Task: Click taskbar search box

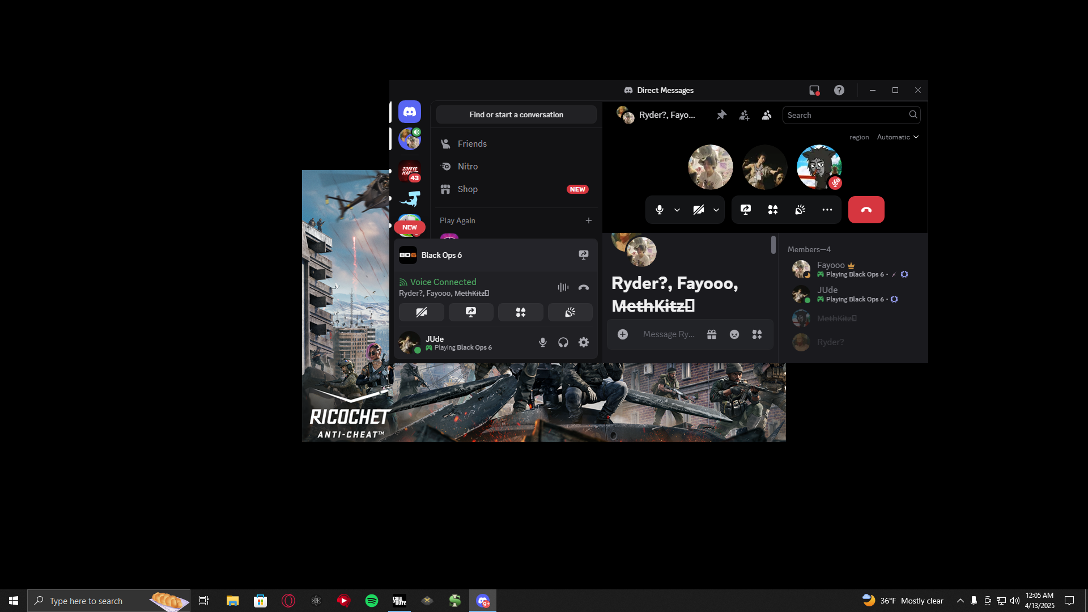Action: click(109, 601)
